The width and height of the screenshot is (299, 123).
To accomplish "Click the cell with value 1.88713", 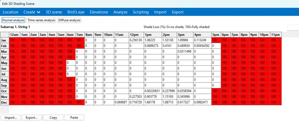I will click(x=169, y=102).
